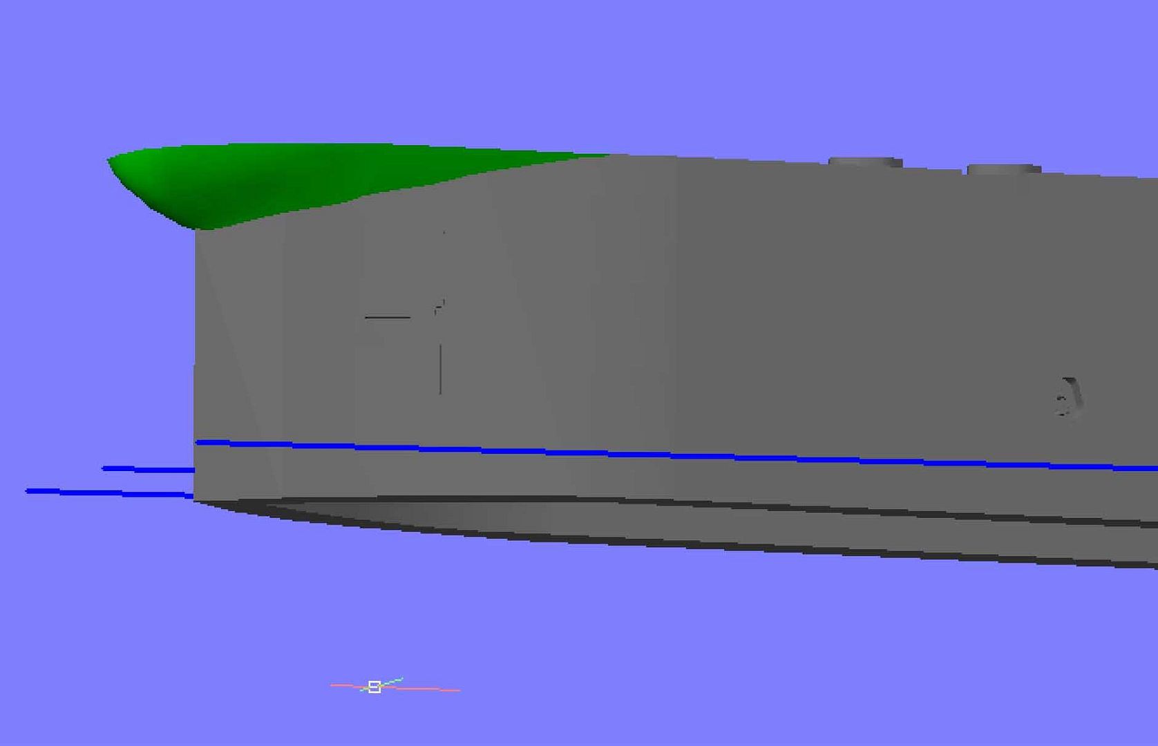Select the right cylinder atop the hull

tap(1003, 169)
